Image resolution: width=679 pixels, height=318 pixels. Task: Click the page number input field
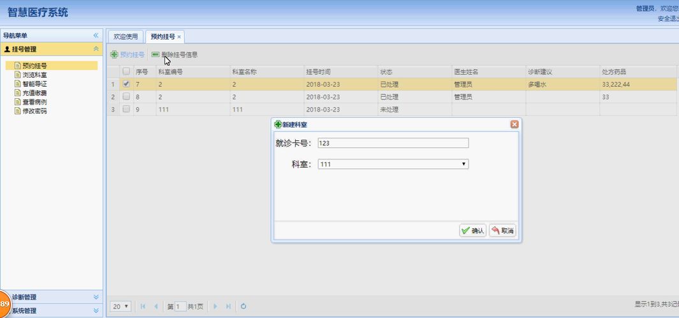tap(180, 307)
